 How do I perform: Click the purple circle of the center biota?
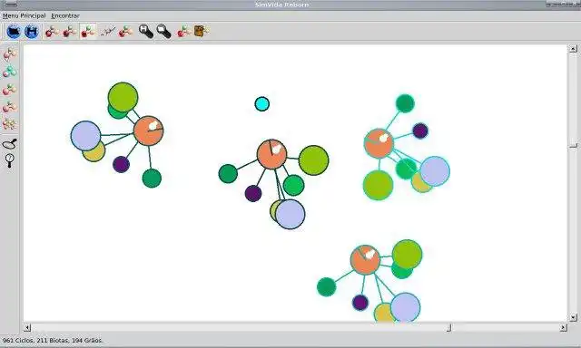[253, 193]
